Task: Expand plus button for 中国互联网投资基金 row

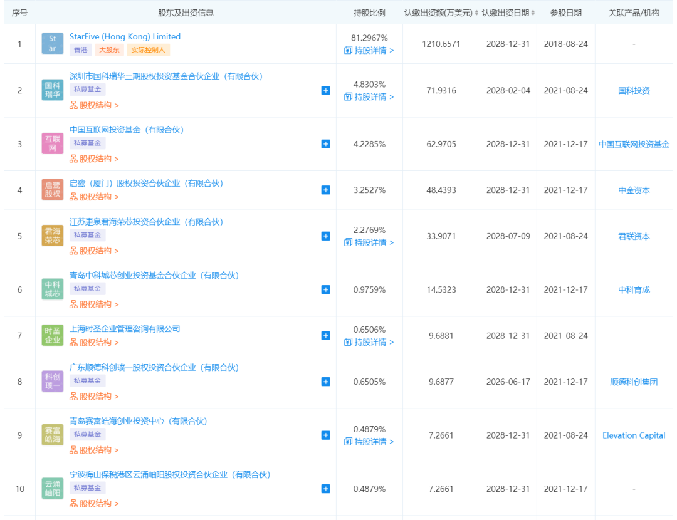Action: 325,144
